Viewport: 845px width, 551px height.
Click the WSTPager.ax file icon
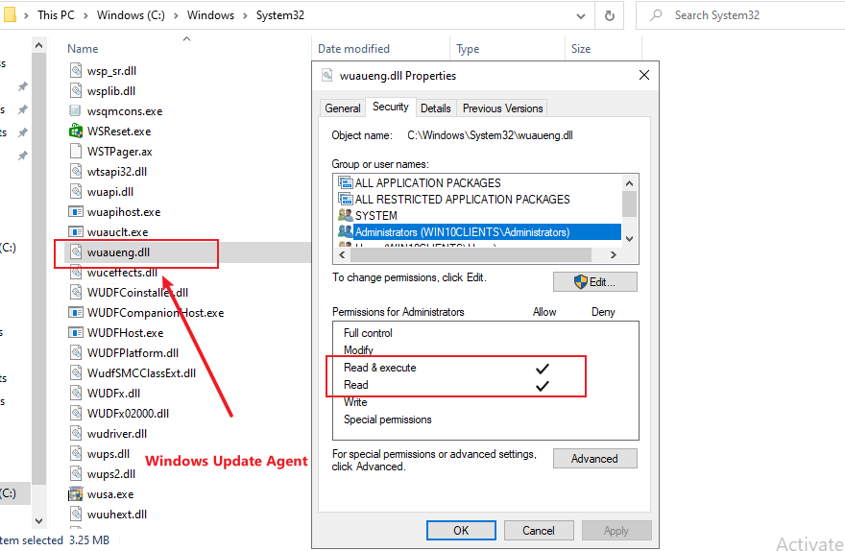(x=76, y=152)
